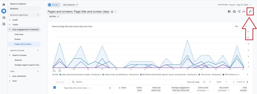
Task: Open the Day granularity dropdown
Action: [241, 26]
